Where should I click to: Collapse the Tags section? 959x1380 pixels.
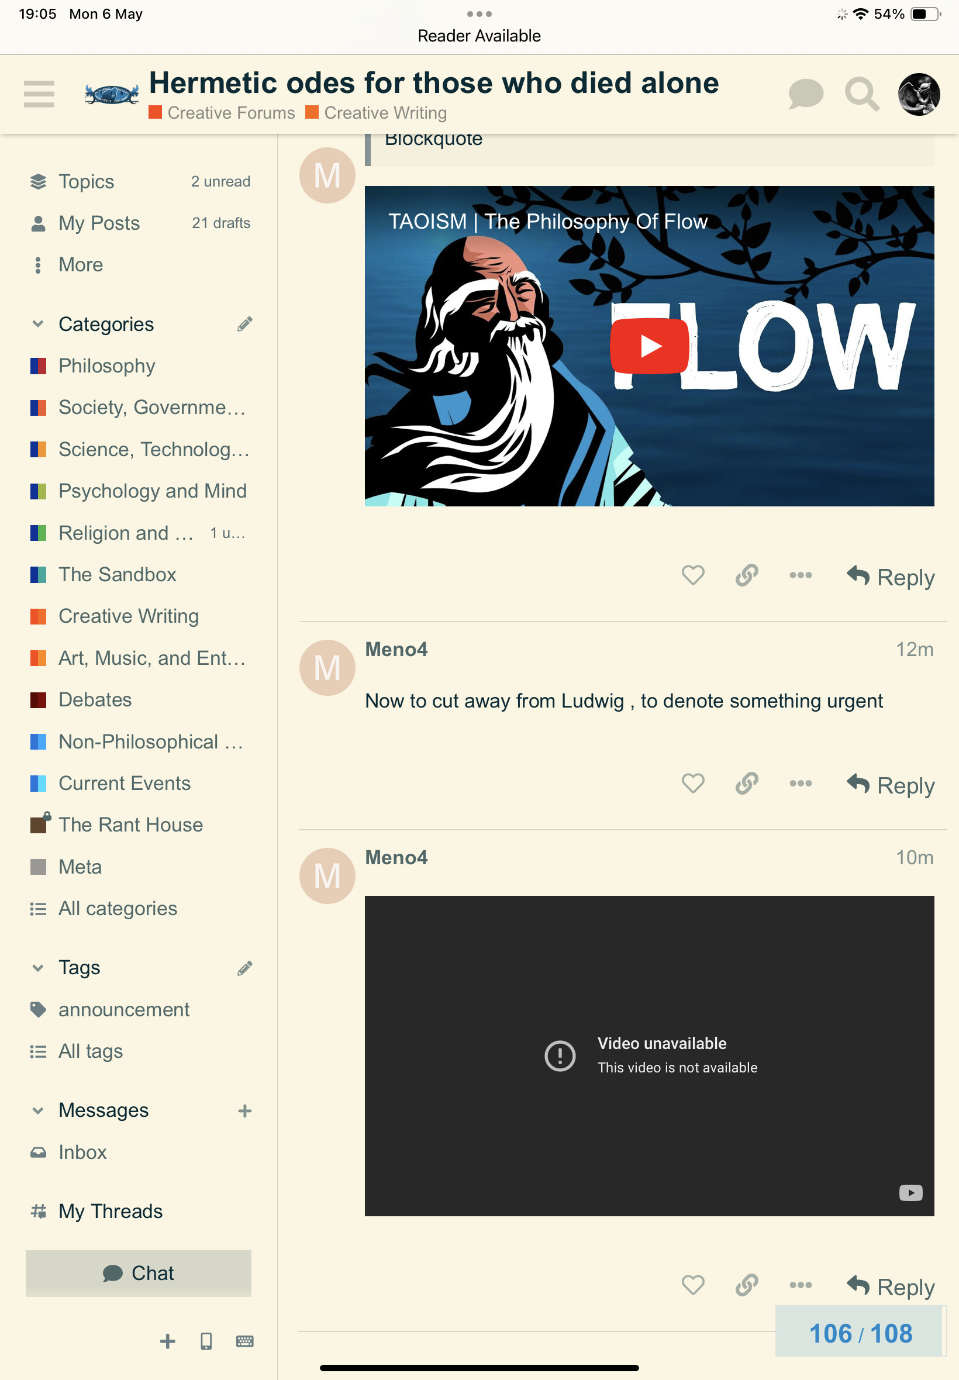[38, 968]
